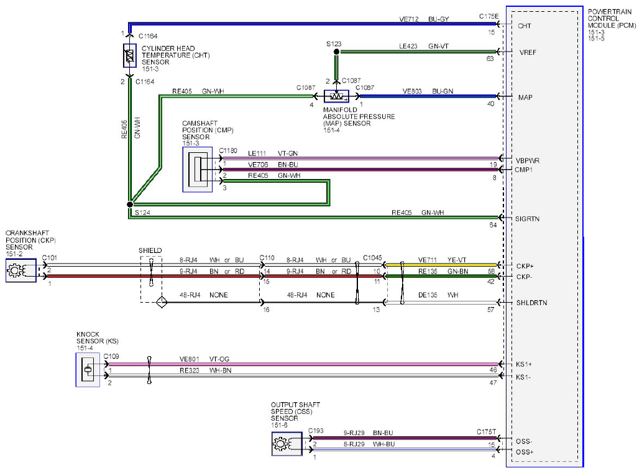
Task: Click the POWERTRAIN CONTROL MODULE (PCM) title
Action: tap(612, 19)
